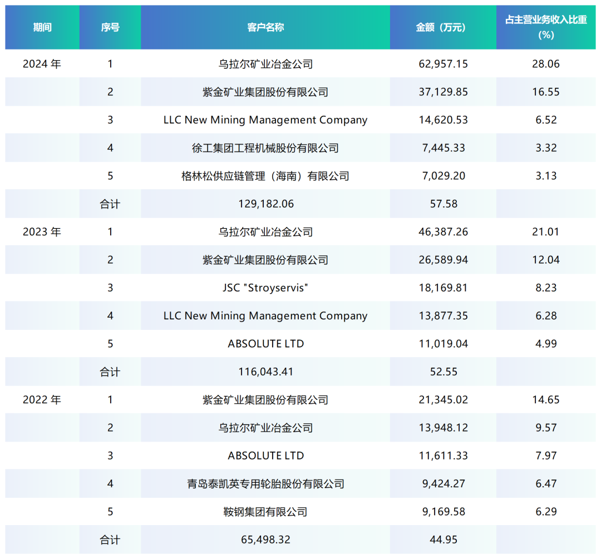Click percentage 3.32
The image size is (601, 559).
(x=546, y=148)
